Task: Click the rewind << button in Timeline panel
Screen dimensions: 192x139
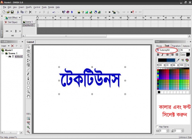Action: pyautogui.click(x=12, y=36)
